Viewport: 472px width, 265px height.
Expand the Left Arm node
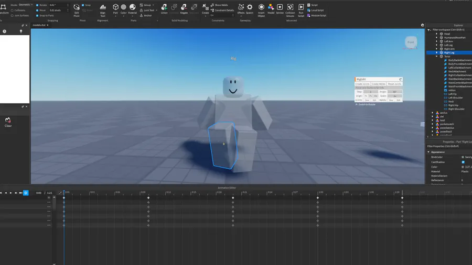(x=436, y=41)
